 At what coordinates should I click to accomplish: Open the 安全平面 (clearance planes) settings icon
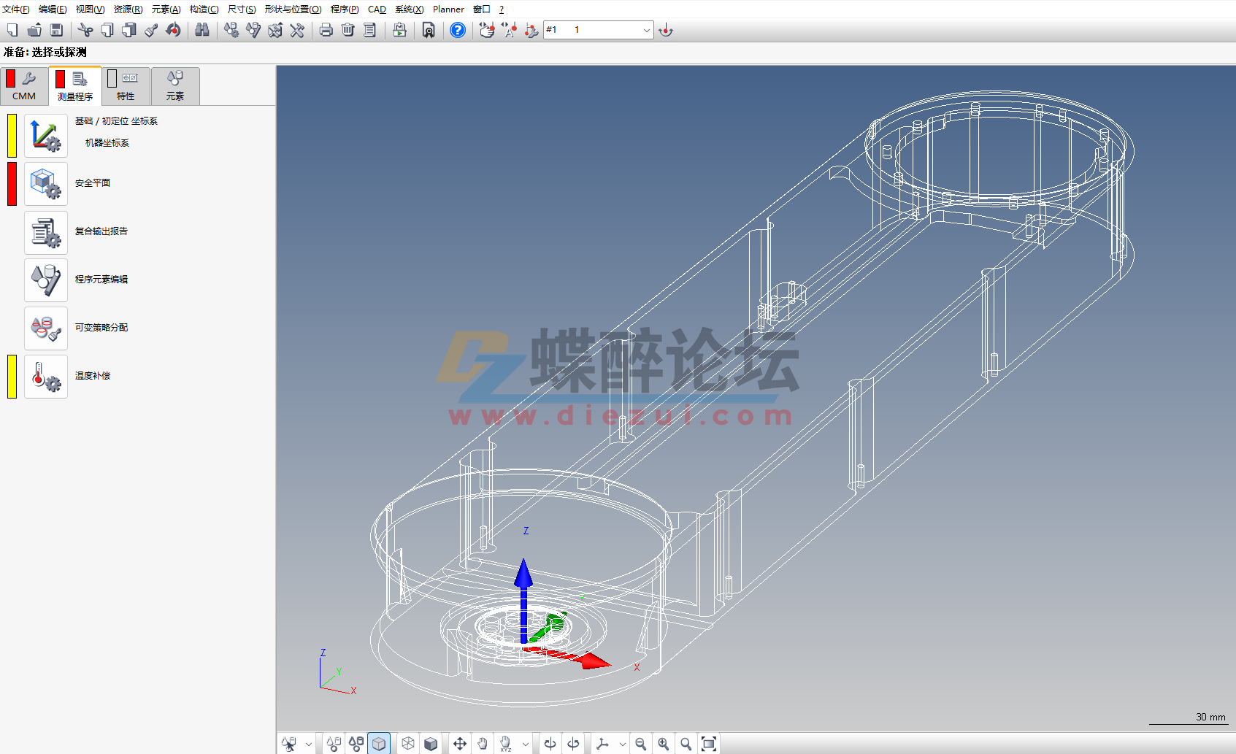[x=45, y=183]
